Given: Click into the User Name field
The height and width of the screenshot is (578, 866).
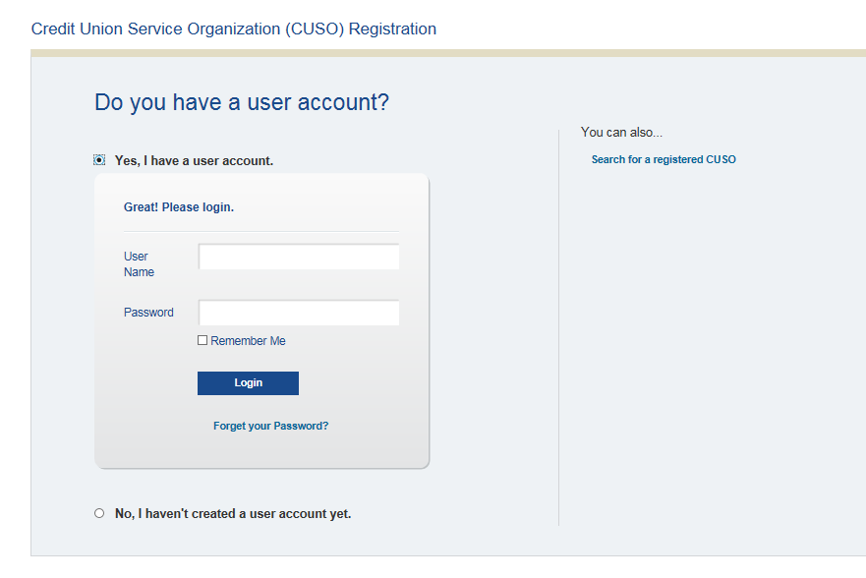Looking at the screenshot, I should coord(299,258).
